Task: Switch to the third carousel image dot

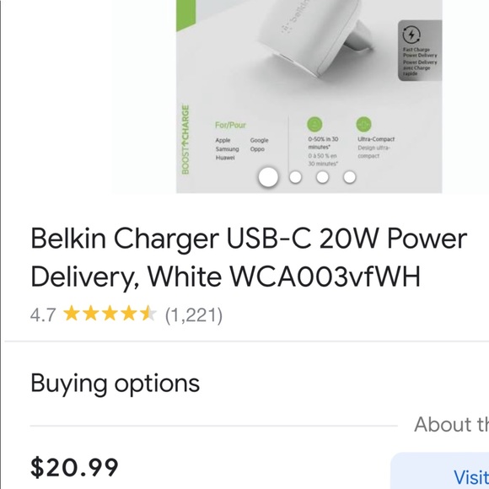Action: pos(322,177)
